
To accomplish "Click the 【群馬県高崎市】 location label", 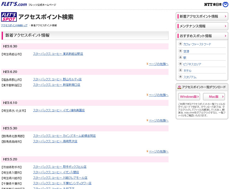I will [x=12, y=142].
